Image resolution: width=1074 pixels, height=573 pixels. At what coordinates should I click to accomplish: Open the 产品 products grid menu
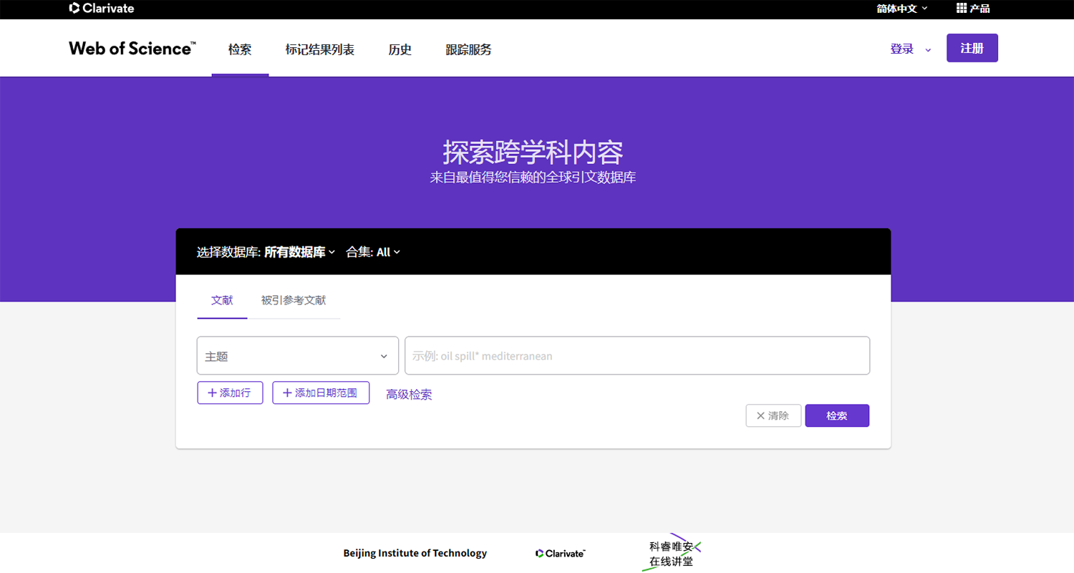tap(973, 9)
